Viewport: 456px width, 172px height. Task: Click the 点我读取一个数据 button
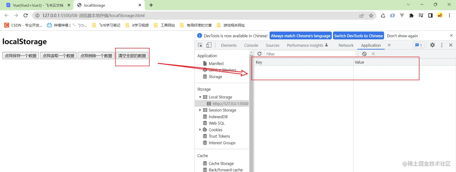point(58,56)
